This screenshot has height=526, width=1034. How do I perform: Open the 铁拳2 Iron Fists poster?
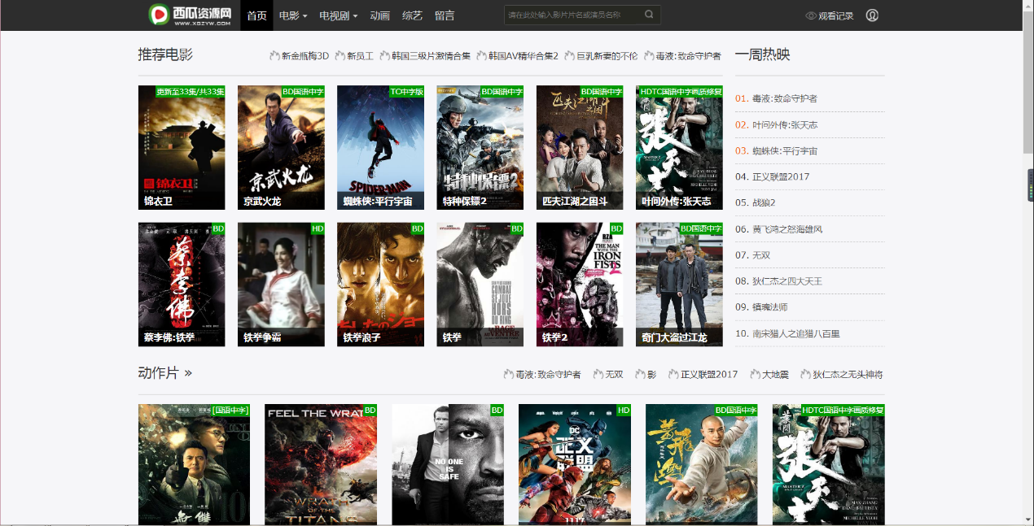pyautogui.click(x=580, y=285)
